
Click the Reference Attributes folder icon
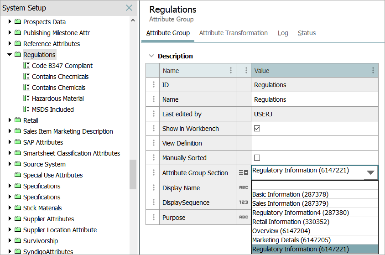pos(18,43)
